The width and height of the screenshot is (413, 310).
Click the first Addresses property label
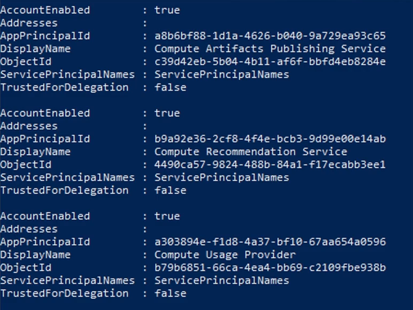29,23
